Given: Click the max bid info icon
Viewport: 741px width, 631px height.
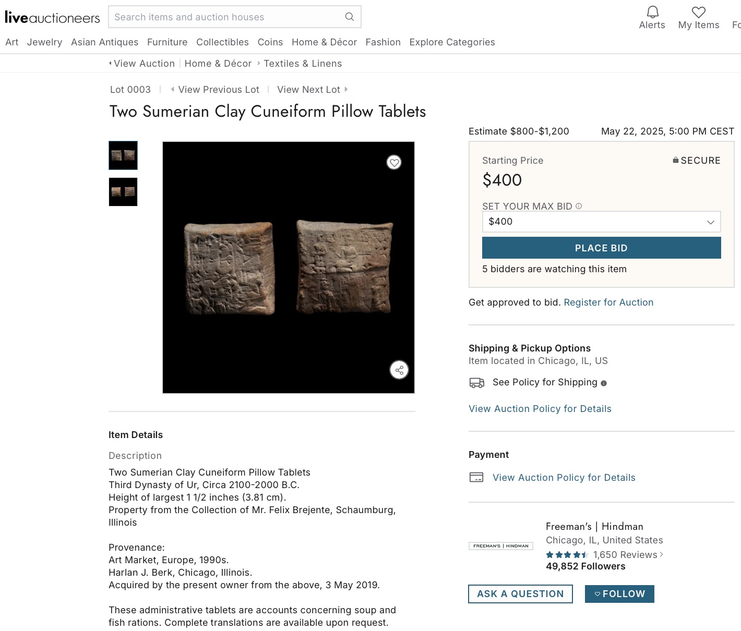Looking at the screenshot, I should (579, 206).
